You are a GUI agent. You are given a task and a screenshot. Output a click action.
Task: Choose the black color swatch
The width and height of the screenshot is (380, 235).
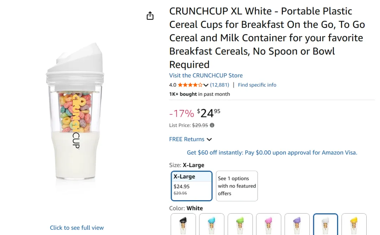pos(183,224)
